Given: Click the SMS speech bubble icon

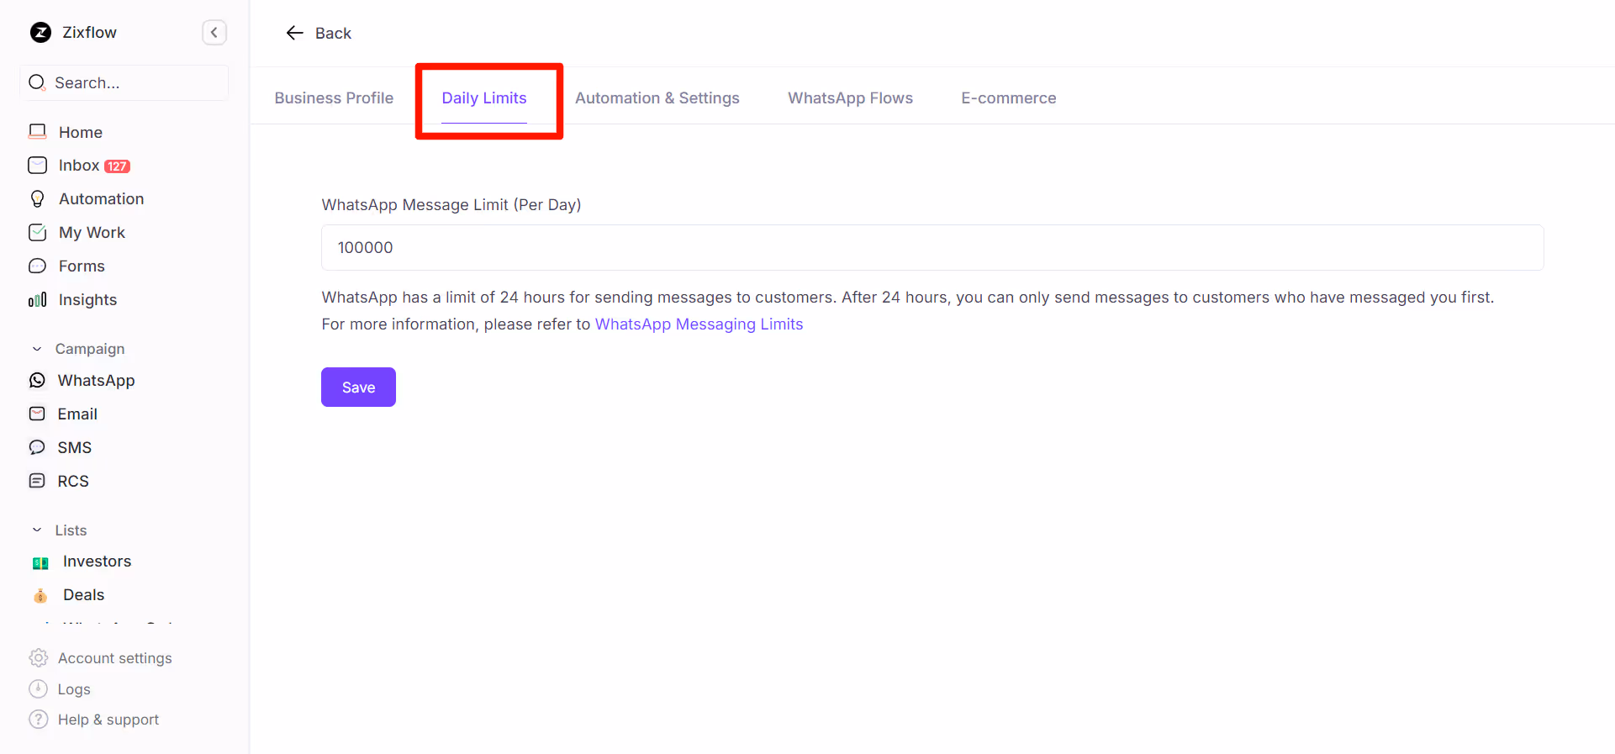Looking at the screenshot, I should [38, 447].
